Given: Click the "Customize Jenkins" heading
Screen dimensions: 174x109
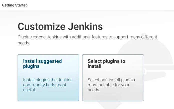Looking at the screenshot, I should pos(60,26).
